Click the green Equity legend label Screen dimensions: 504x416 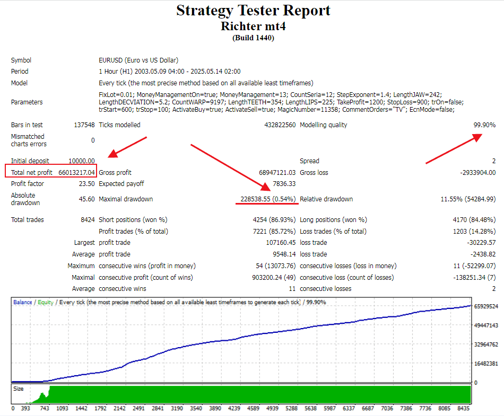(x=46, y=302)
